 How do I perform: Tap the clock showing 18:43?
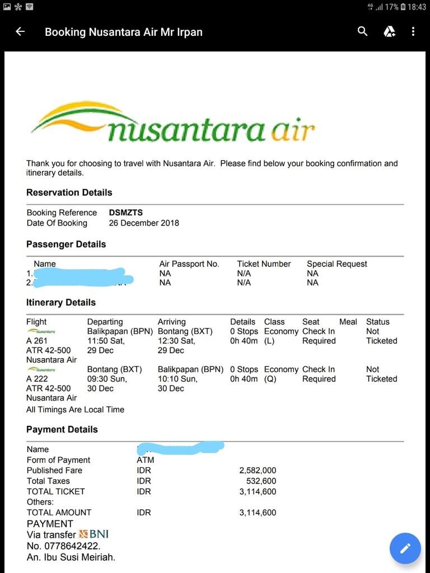[x=417, y=7]
